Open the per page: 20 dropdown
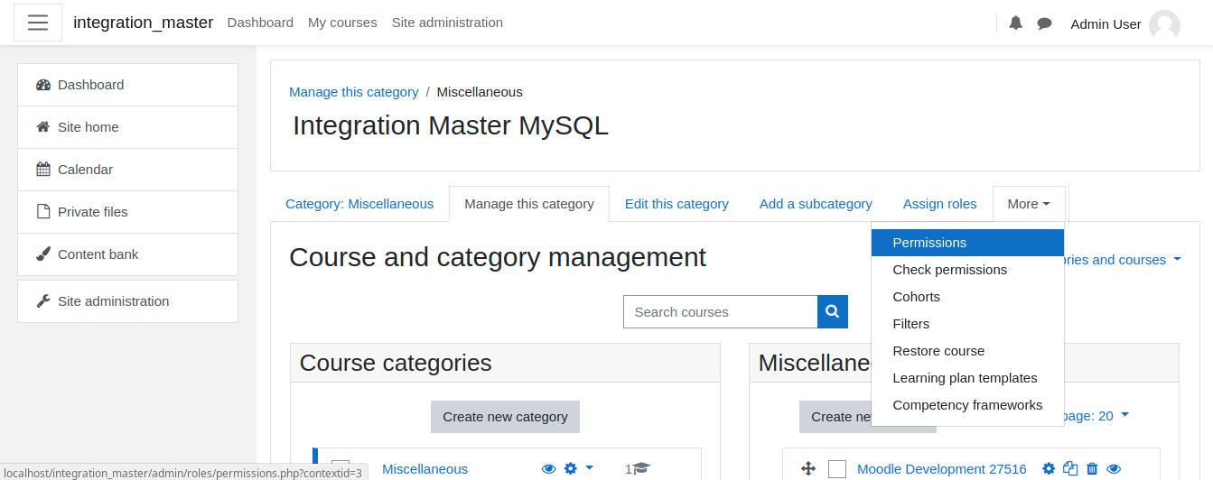 tap(1096, 416)
